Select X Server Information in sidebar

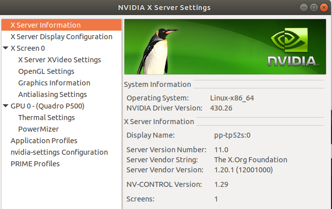pos(45,25)
